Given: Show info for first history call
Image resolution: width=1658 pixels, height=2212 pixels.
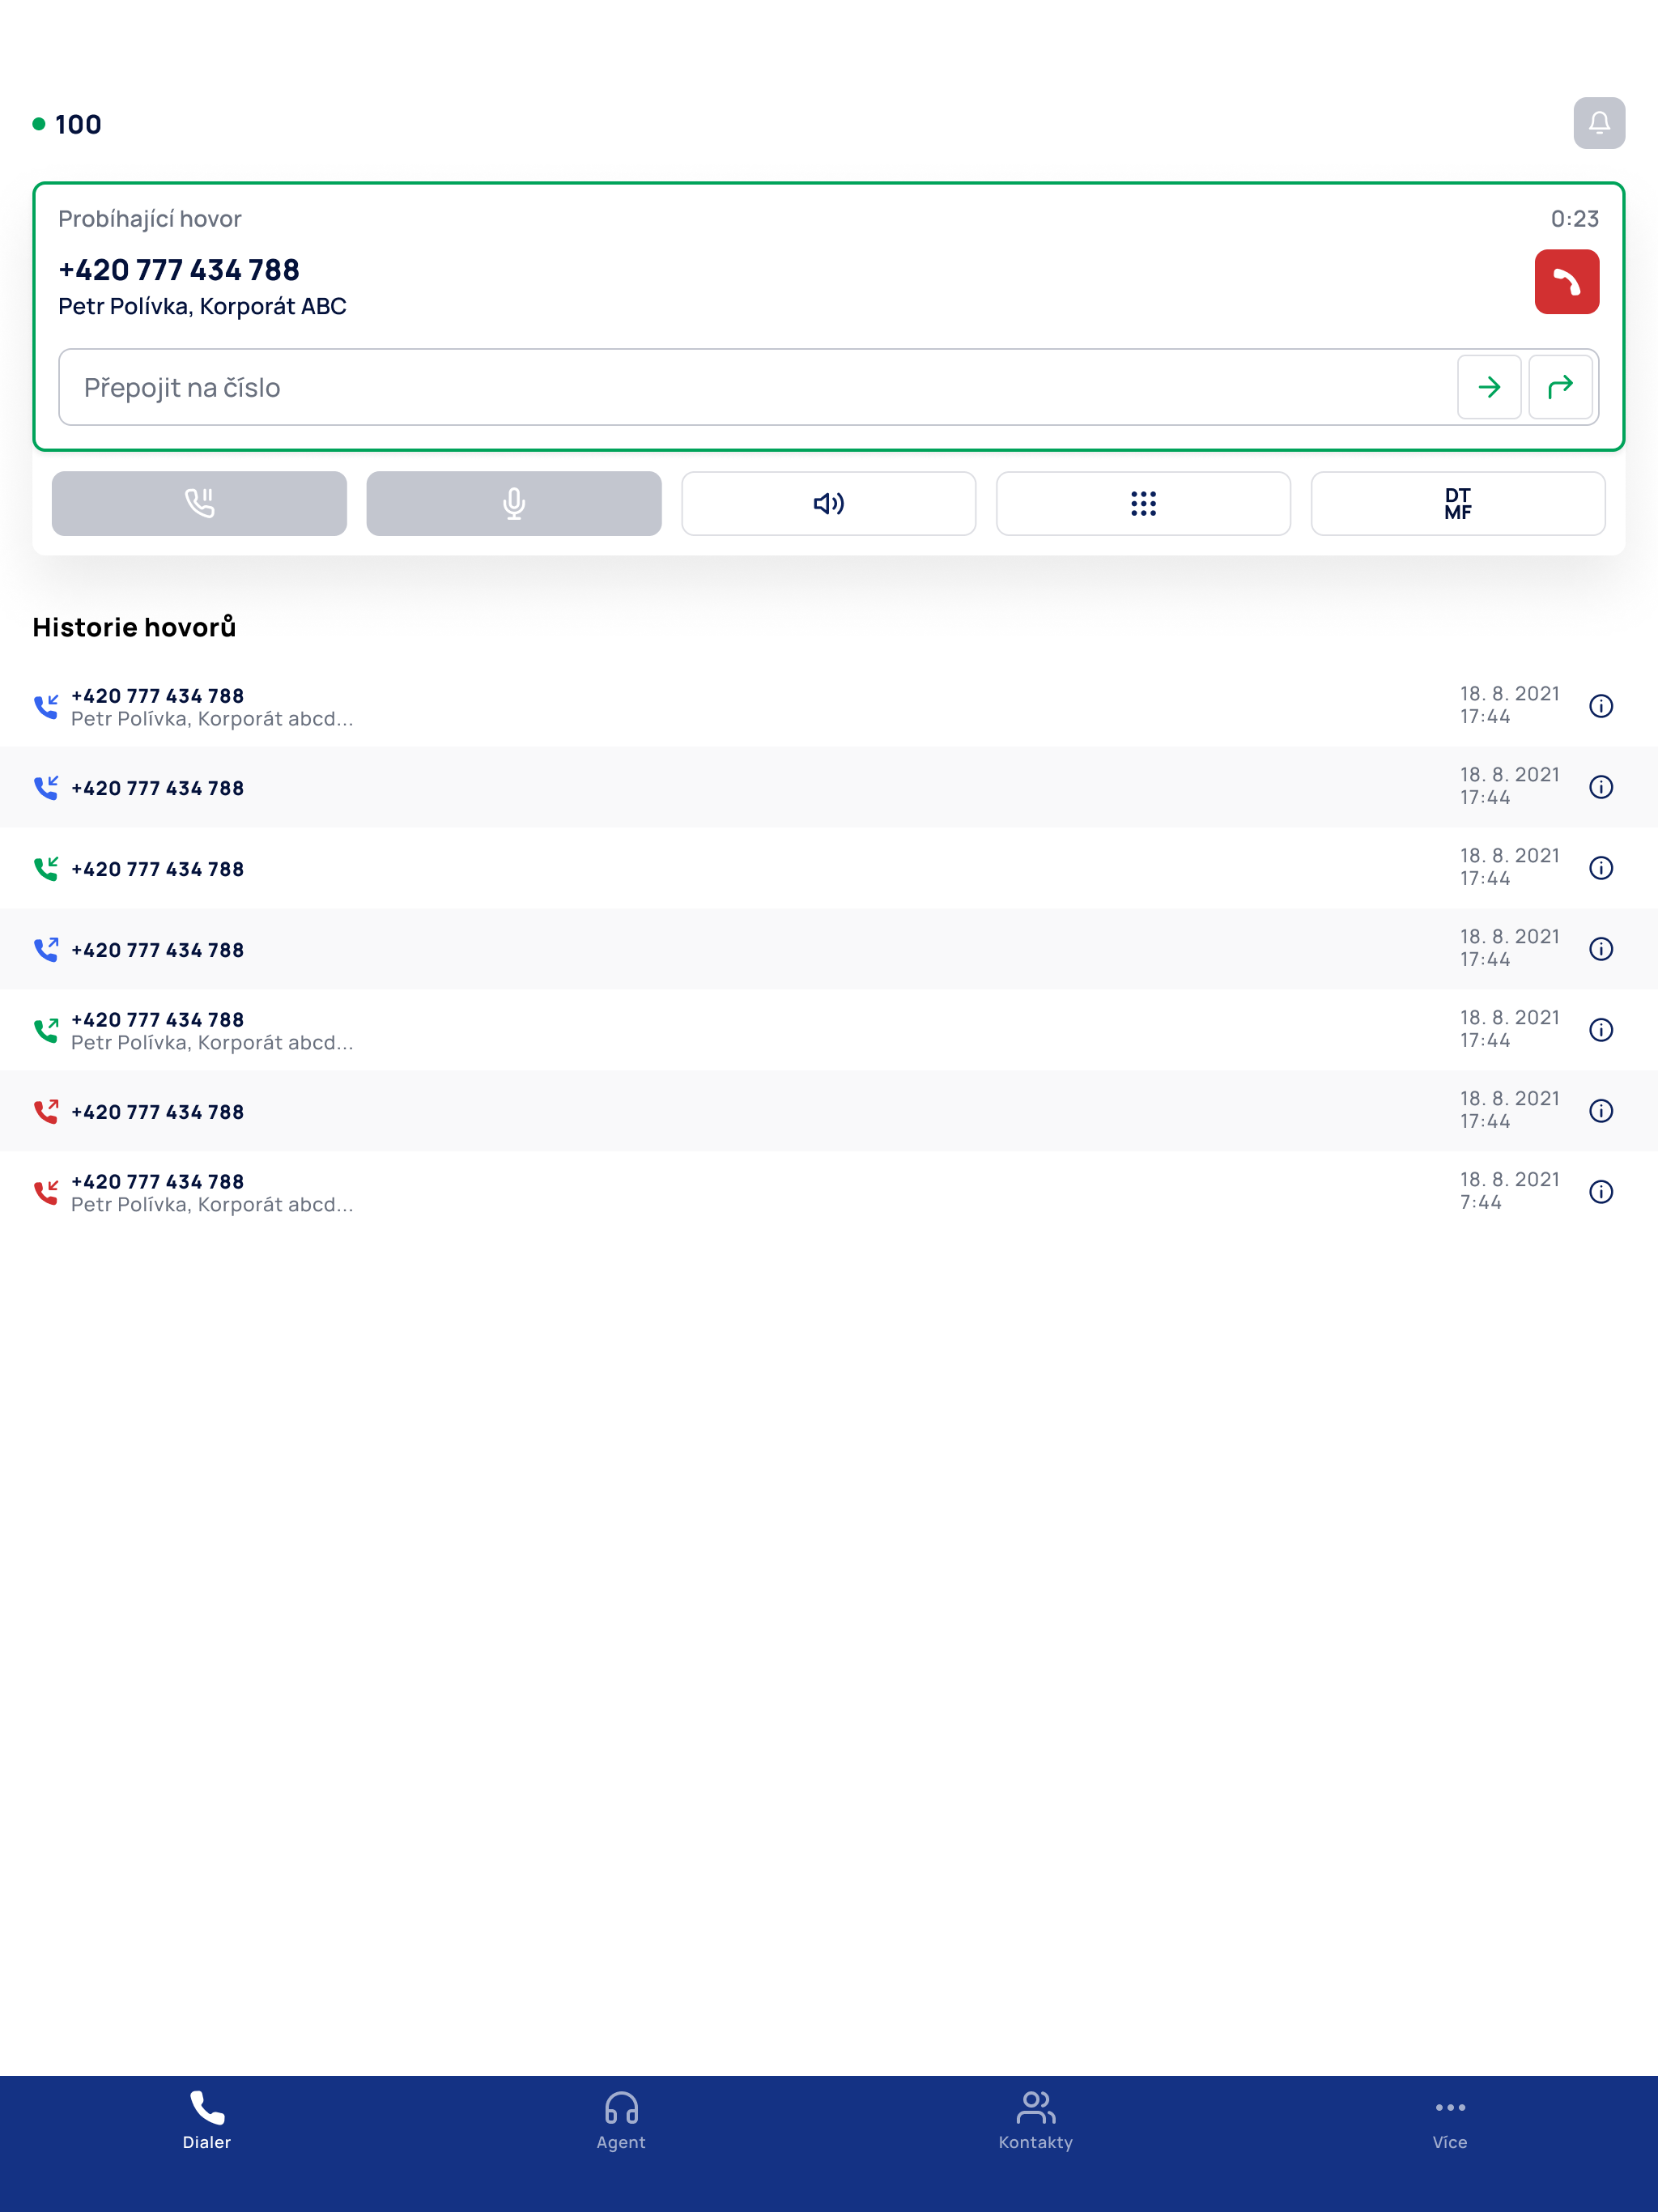Looking at the screenshot, I should (x=1600, y=706).
